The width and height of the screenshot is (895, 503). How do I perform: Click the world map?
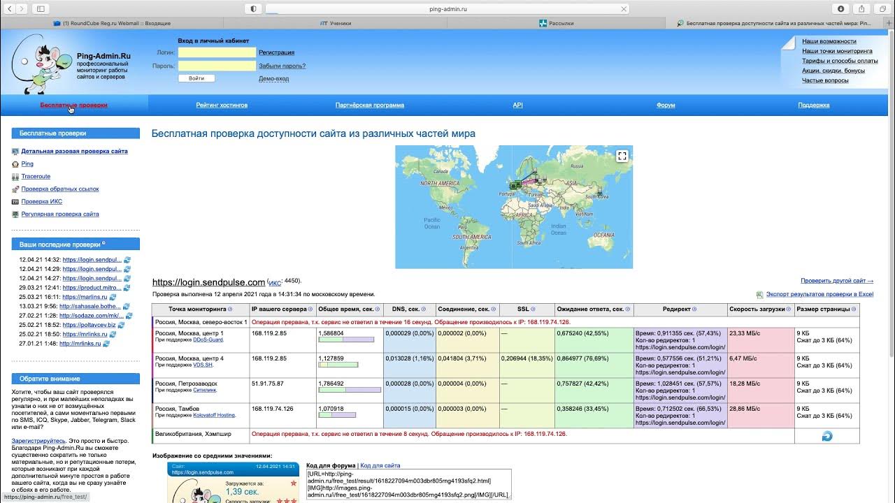(x=514, y=207)
